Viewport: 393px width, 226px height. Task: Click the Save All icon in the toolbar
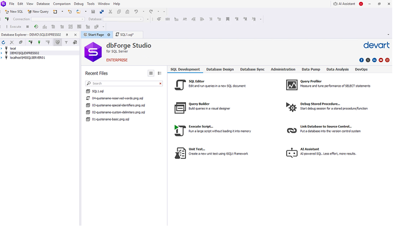pyautogui.click(x=101, y=12)
